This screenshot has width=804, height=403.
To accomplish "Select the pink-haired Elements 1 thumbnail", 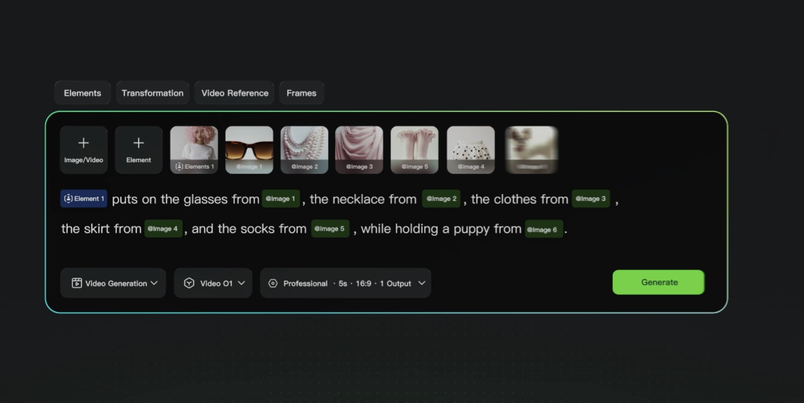I will (194, 149).
